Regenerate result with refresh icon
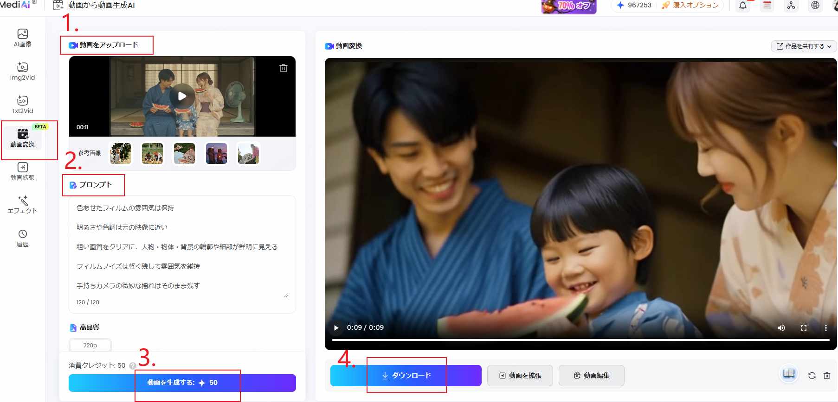Screen dimensions: 838x402 point(812,376)
